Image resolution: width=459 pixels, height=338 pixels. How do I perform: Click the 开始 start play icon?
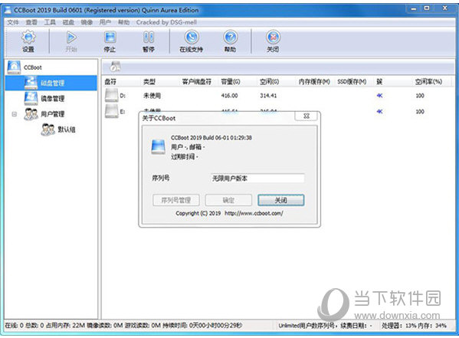click(x=71, y=38)
